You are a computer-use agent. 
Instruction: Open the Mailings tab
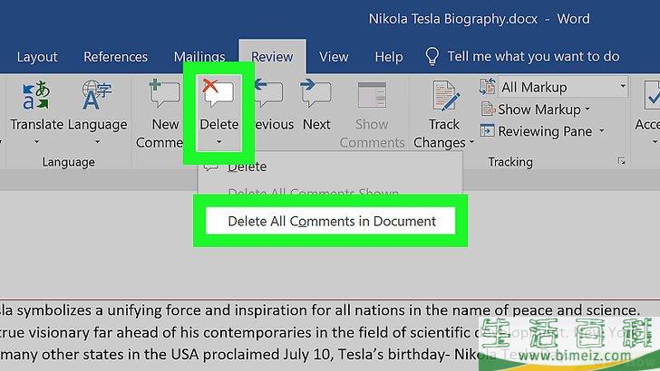[199, 57]
